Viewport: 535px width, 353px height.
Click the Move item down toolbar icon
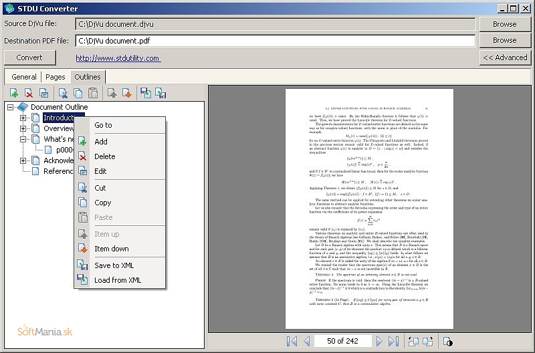(x=127, y=93)
